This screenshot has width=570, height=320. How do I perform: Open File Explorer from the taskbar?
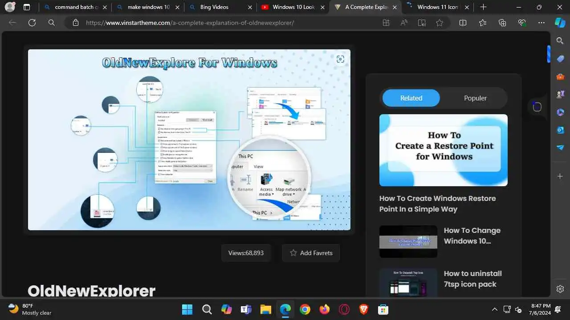click(265, 309)
